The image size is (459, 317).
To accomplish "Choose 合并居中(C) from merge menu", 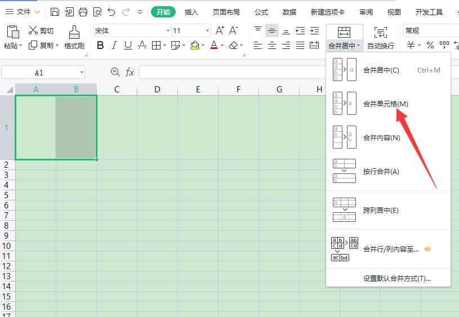I will point(388,70).
